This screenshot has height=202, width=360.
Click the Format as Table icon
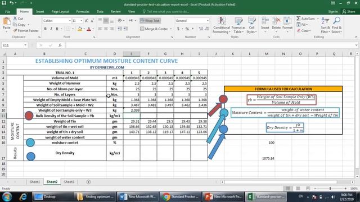[238, 21]
